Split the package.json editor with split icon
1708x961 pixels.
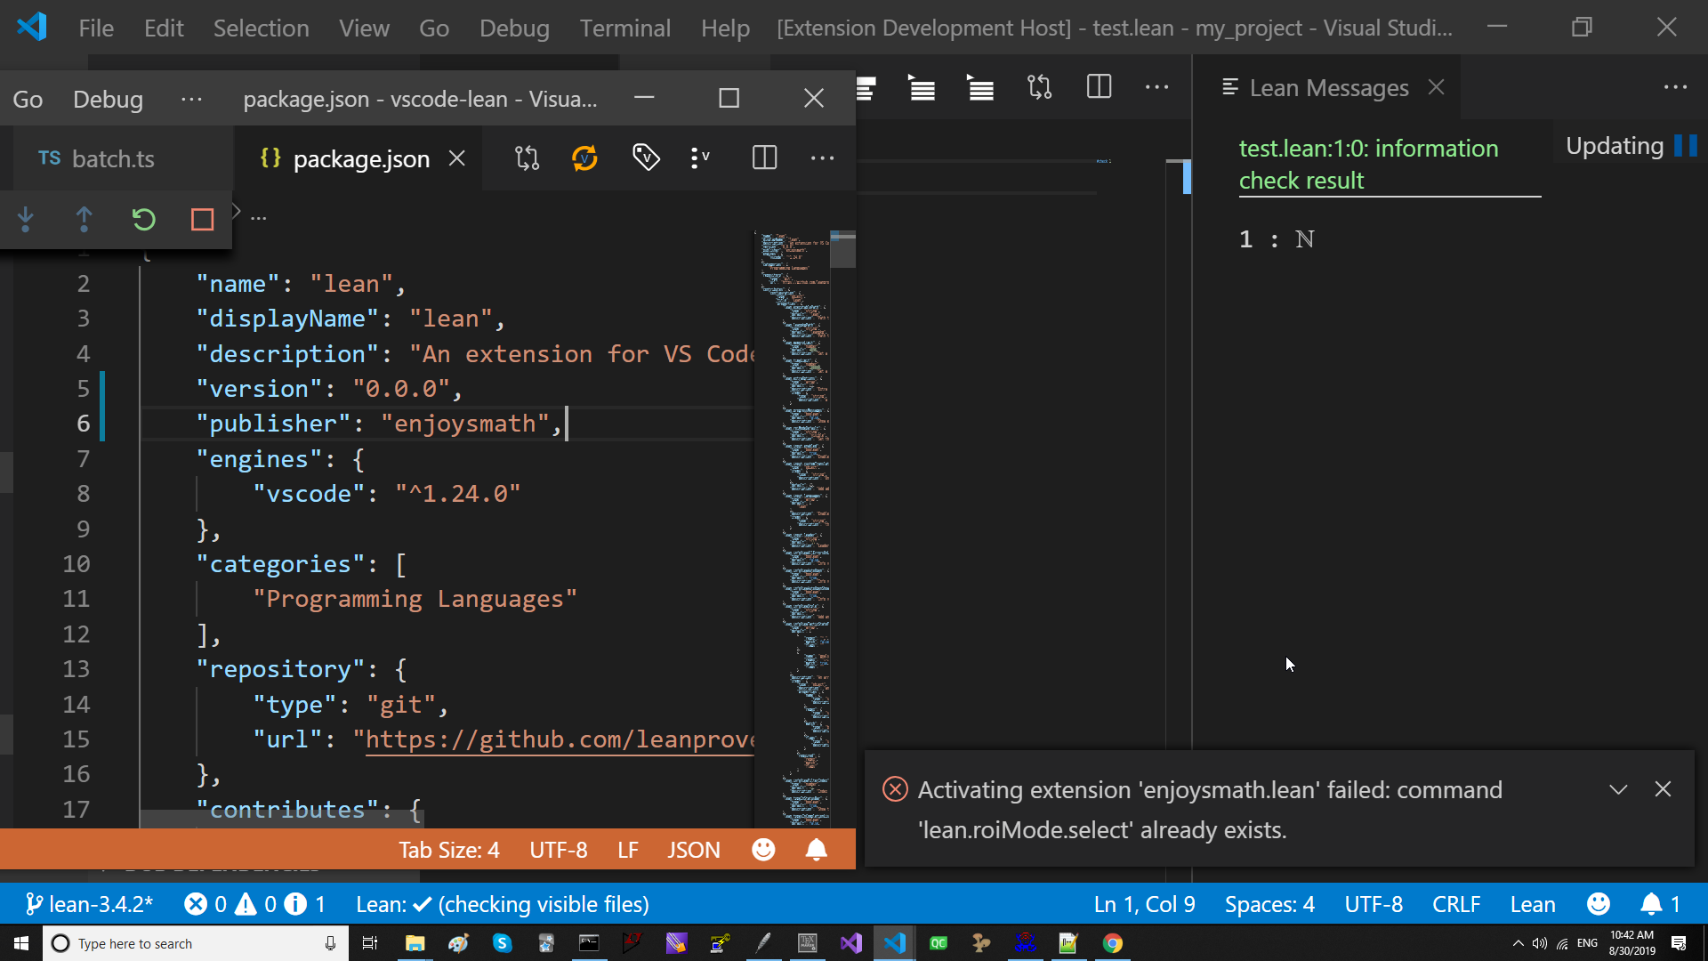764,157
